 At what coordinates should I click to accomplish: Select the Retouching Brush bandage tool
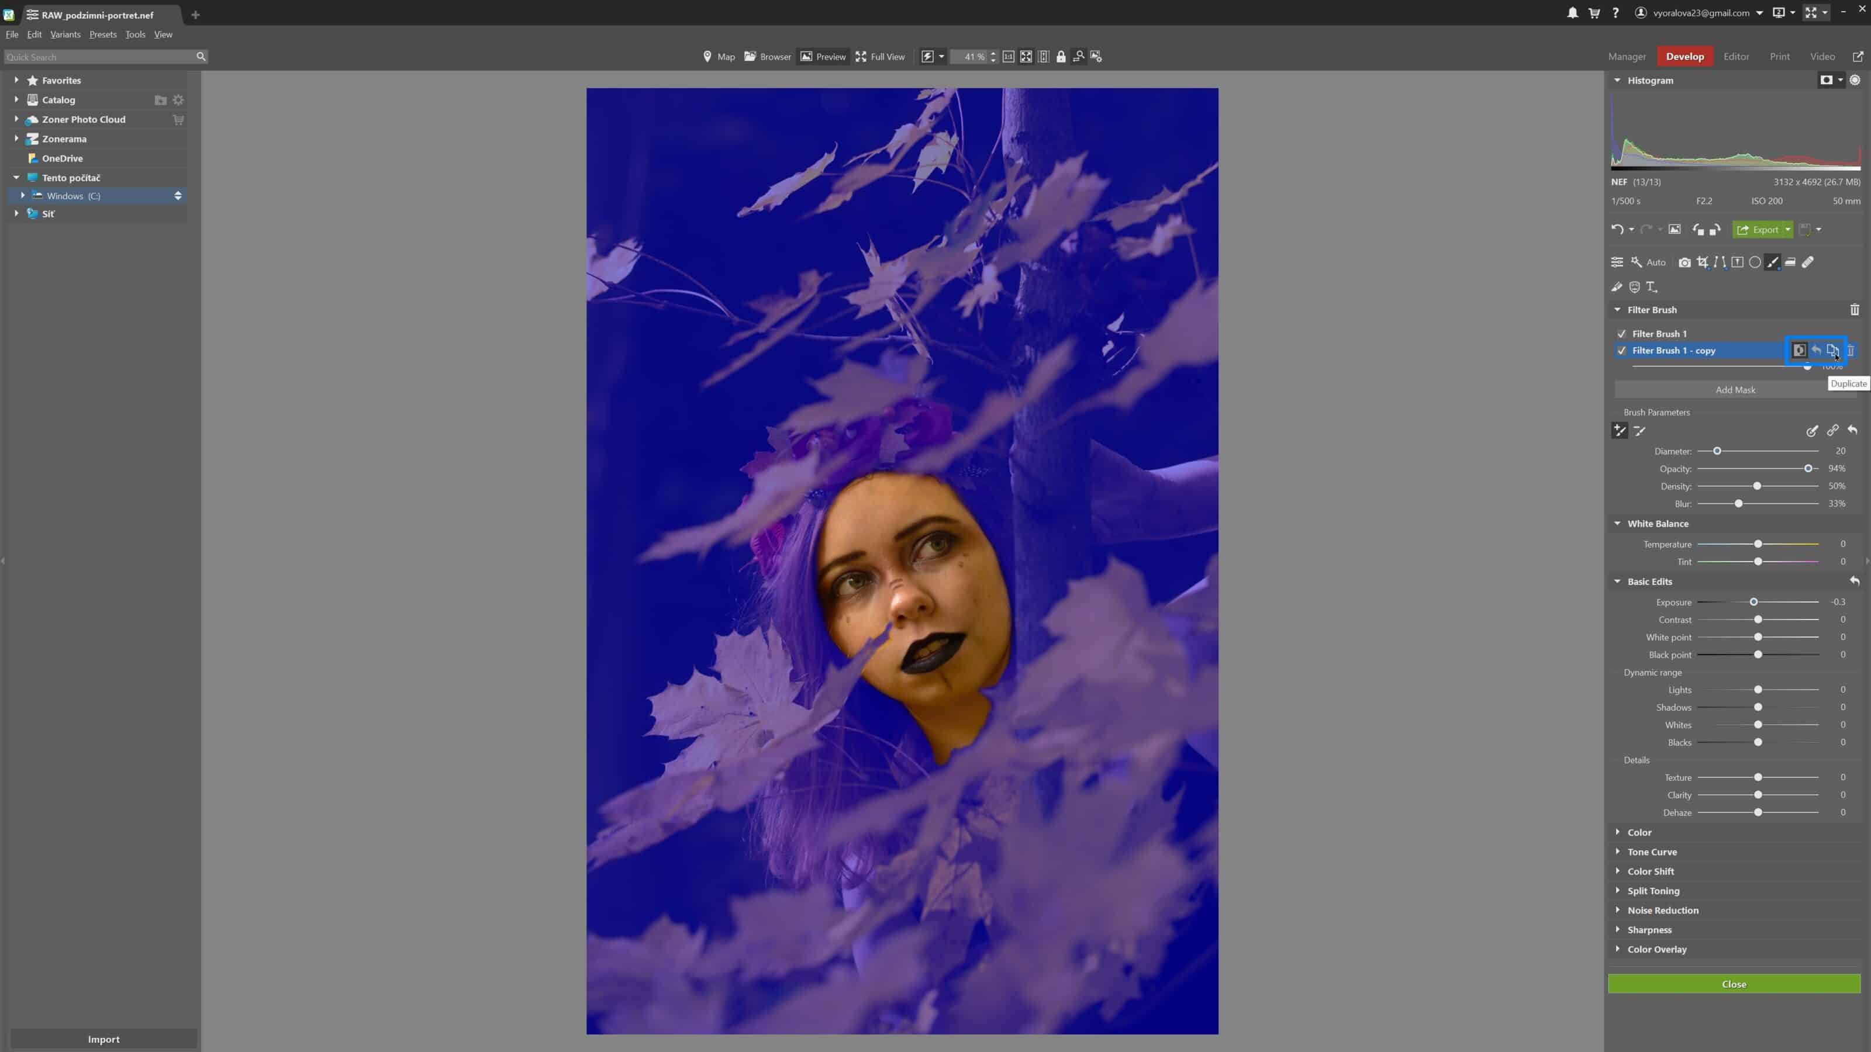pos(1808,262)
